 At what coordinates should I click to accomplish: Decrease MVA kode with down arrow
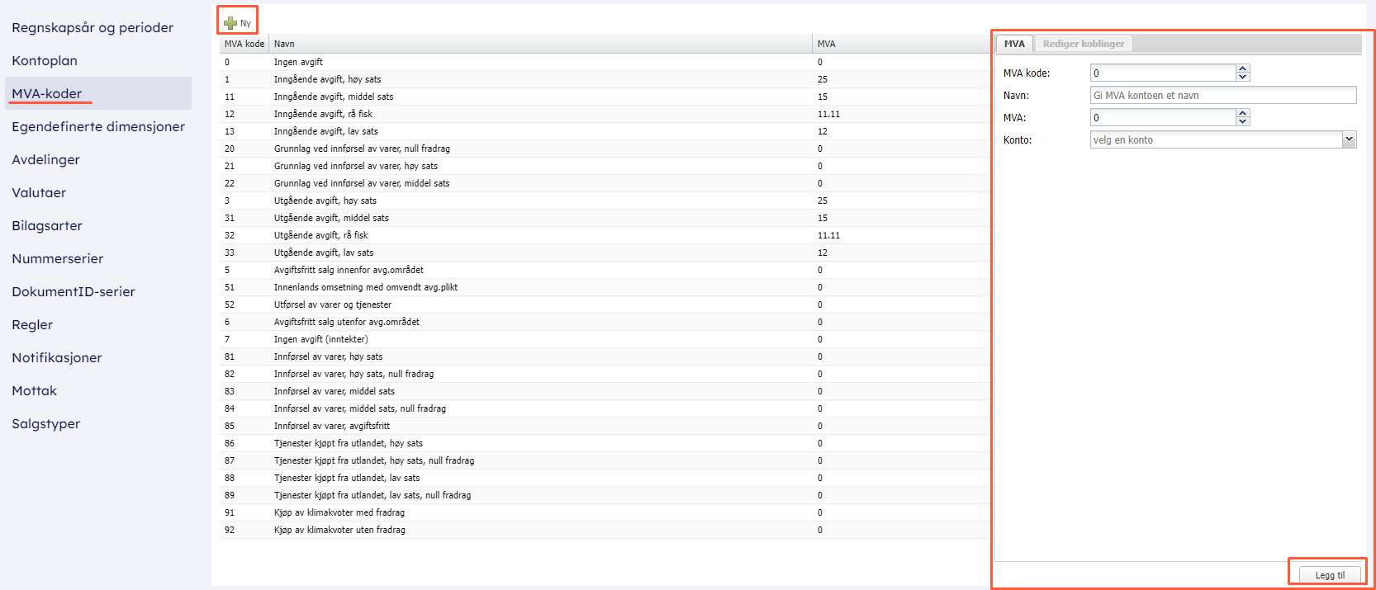[x=1242, y=77]
